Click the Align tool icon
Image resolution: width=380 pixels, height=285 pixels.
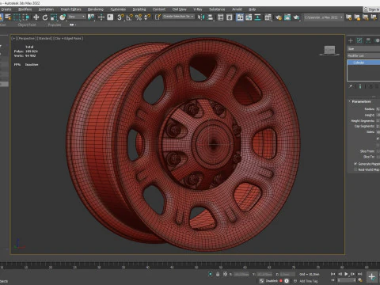(211, 17)
